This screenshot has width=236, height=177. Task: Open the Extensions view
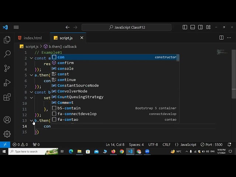(7, 97)
